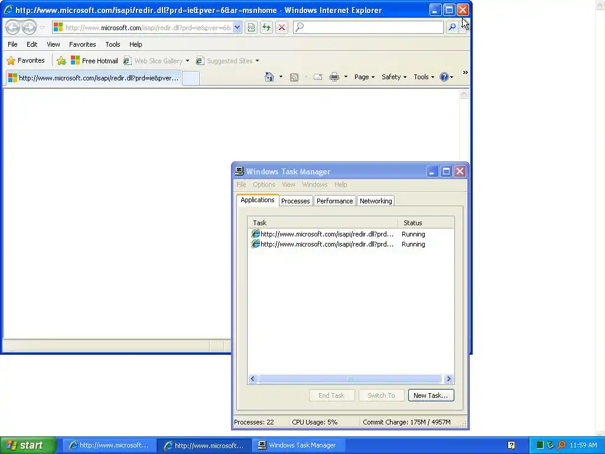Click the green Task Manager tray icon
Image resolution: width=605 pixels, height=454 pixels.
pos(540,445)
